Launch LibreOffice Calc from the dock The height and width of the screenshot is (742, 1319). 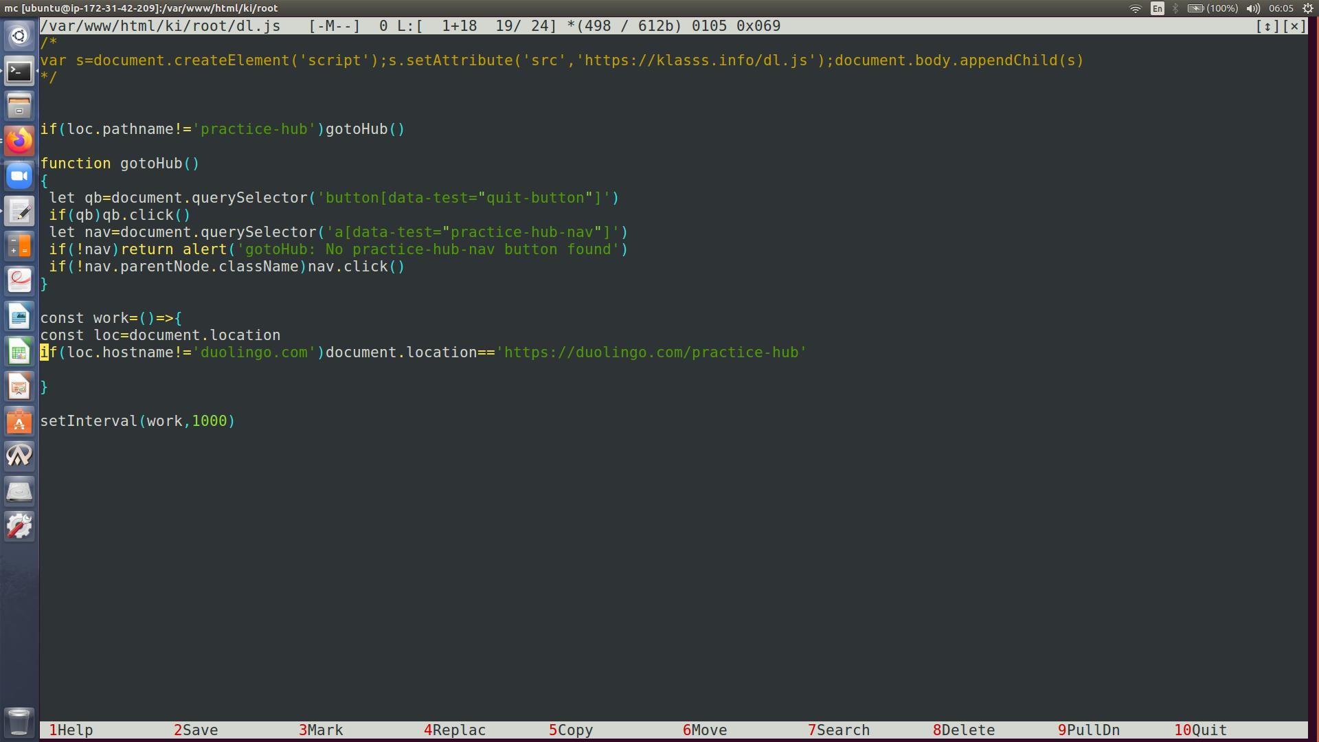pos(19,352)
